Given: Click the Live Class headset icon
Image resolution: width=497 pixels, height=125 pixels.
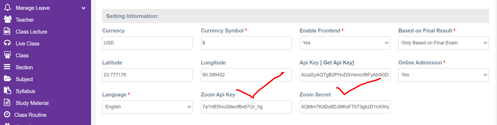Looking at the screenshot, I should click(x=7, y=43).
